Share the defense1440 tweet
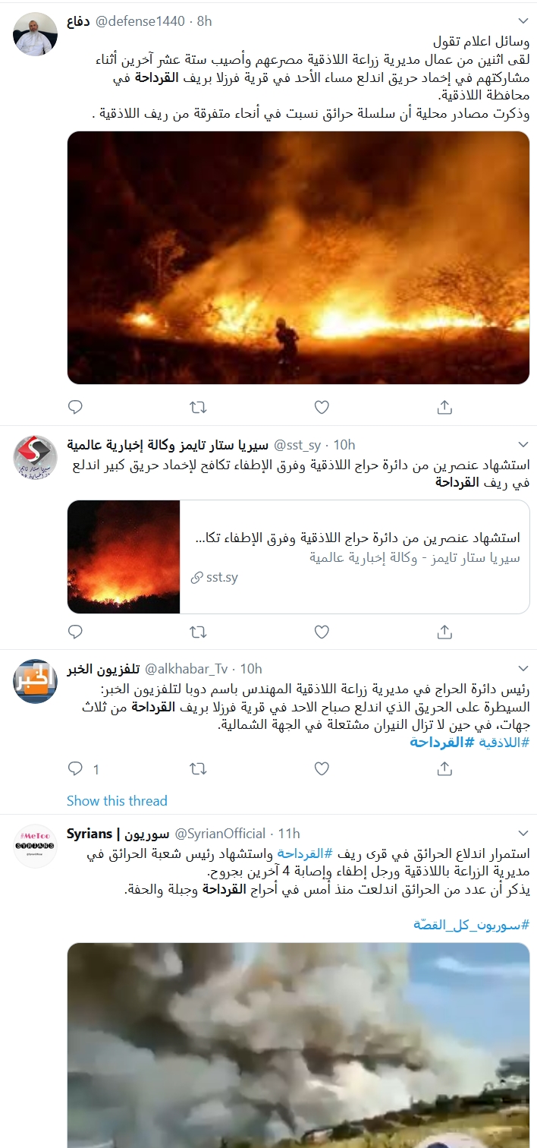 pyautogui.click(x=444, y=408)
